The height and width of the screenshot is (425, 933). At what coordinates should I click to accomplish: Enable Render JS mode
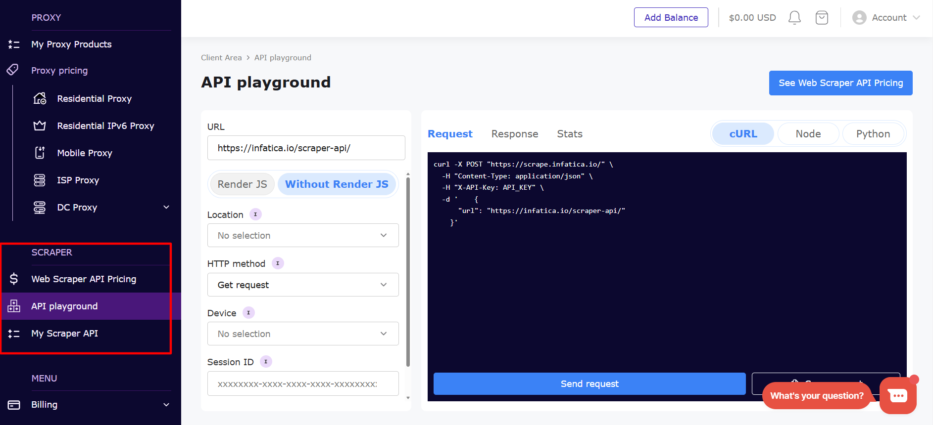coord(242,184)
